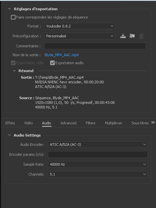Screen dimensions: 156x208
Task: Click the Commentaires input field
Action: click(95, 46)
